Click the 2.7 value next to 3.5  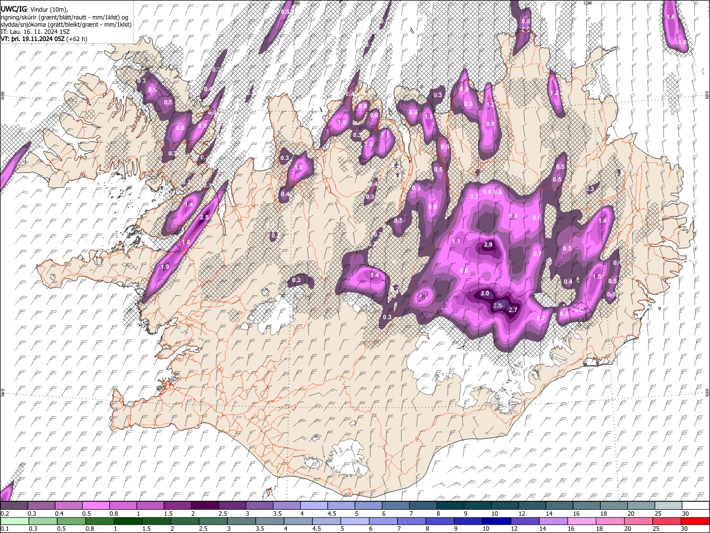(513, 310)
